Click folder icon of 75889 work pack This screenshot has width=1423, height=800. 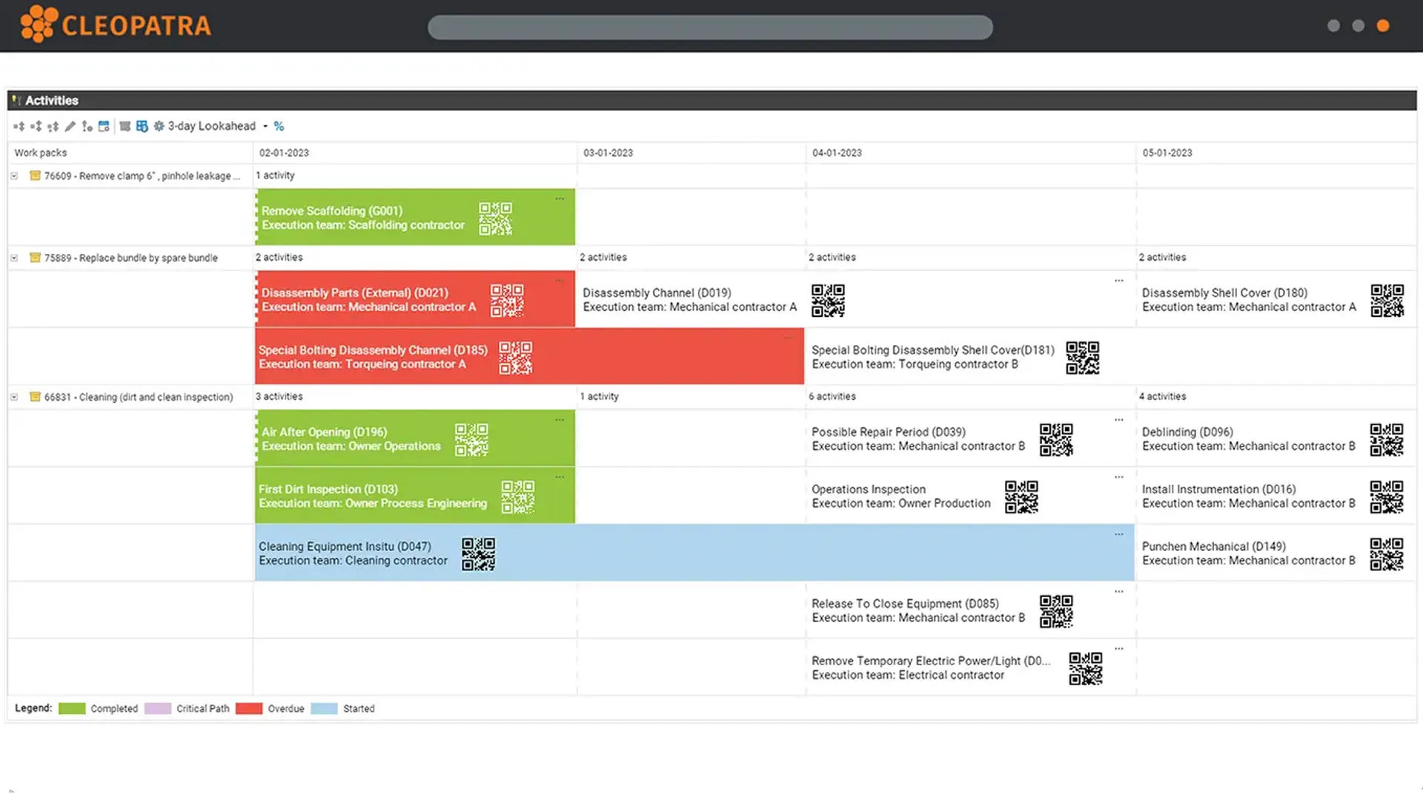click(35, 257)
